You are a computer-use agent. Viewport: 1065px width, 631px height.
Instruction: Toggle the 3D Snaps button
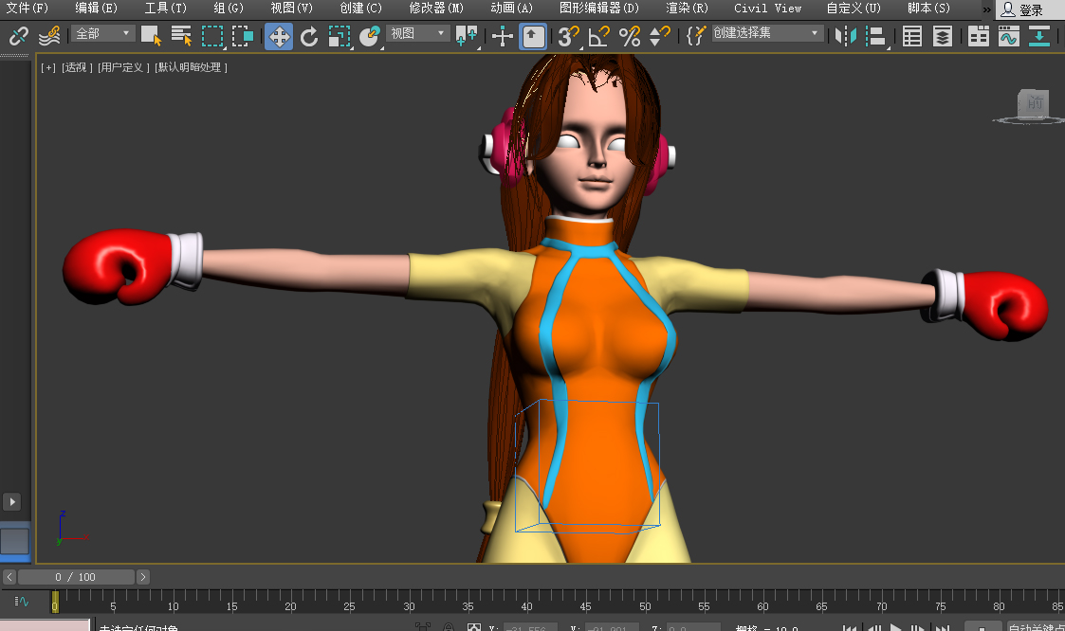[x=568, y=37]
